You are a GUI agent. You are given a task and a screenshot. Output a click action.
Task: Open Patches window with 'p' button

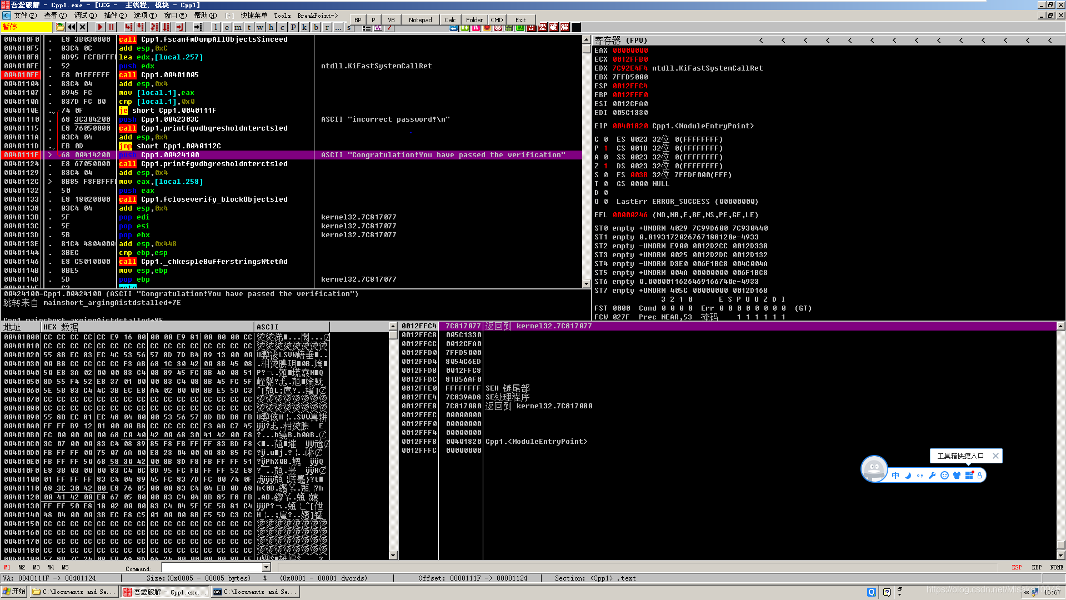293,27
